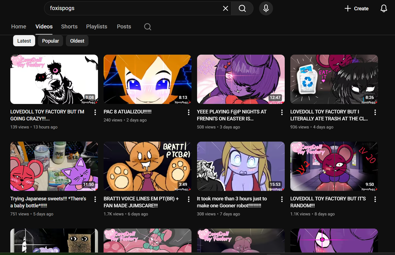
Task: Click the search magnifier button
Action: [242, 8]
